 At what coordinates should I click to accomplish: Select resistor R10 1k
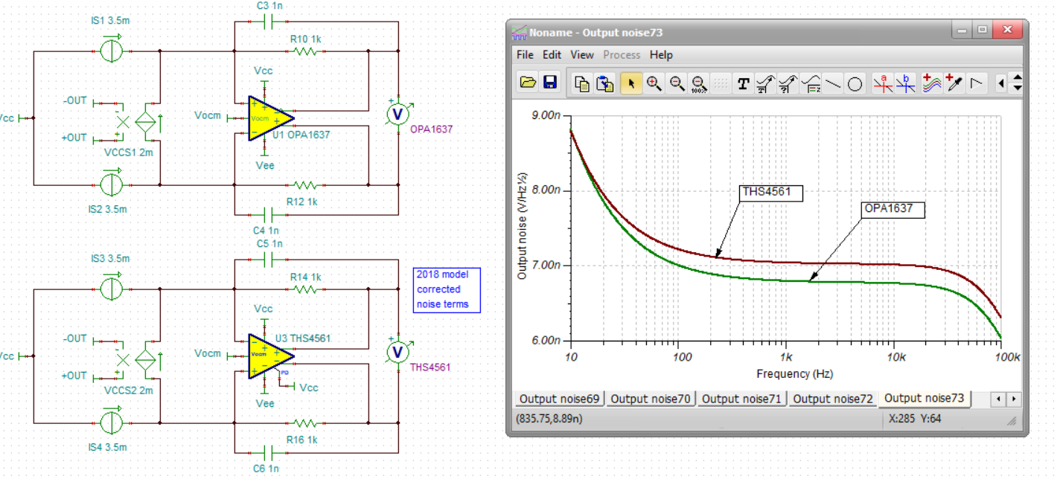305,51
